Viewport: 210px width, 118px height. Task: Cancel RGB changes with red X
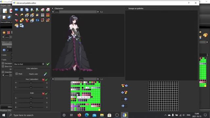pyautogui.click(x=43, y=94)
